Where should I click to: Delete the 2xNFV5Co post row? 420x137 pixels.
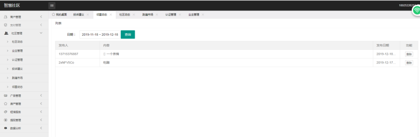pyautogui.click(x=409, y=63)
